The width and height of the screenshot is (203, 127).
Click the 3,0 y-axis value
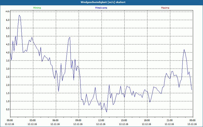[x=8, y=69]
